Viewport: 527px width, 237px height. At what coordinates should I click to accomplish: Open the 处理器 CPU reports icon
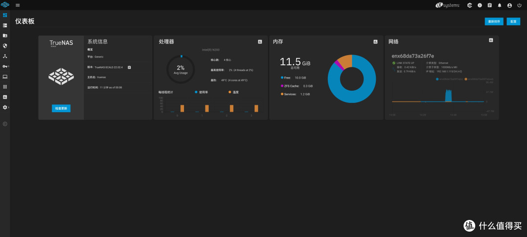pyautogui.click(x=260, y=41)
